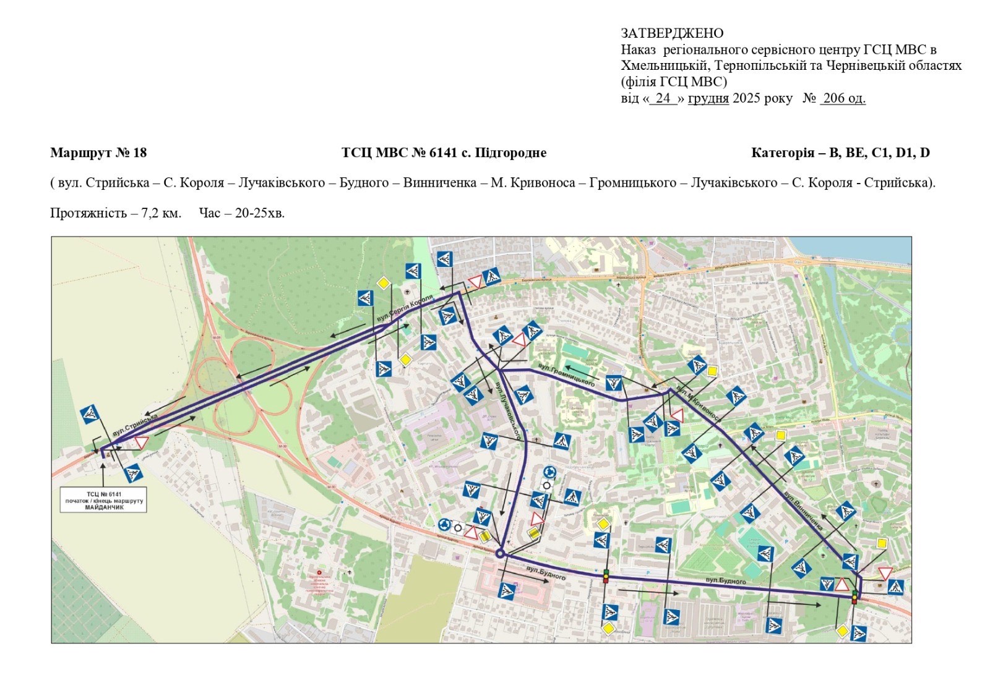Click the 'вул.Винниченка' street label on map
The height and width of the screenshot is (699, 990).
(803, 511)
